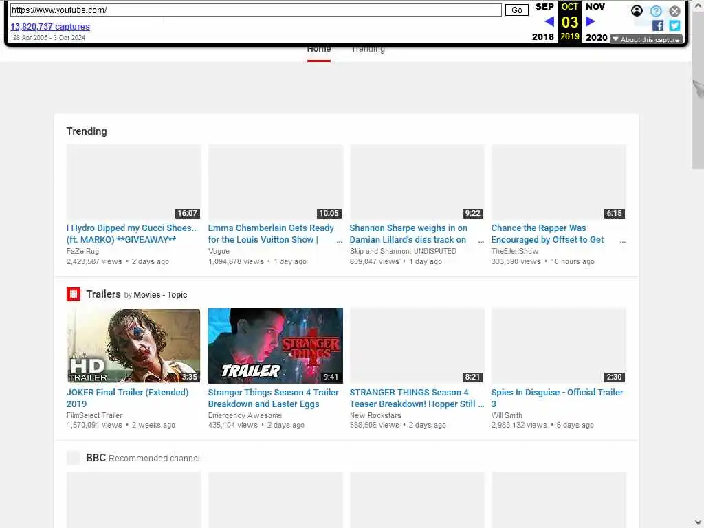Image resolution: width=704 pixels, height=528 pixels.
Task: Open the FilmSelect Trailer channel
Action: 94,415
